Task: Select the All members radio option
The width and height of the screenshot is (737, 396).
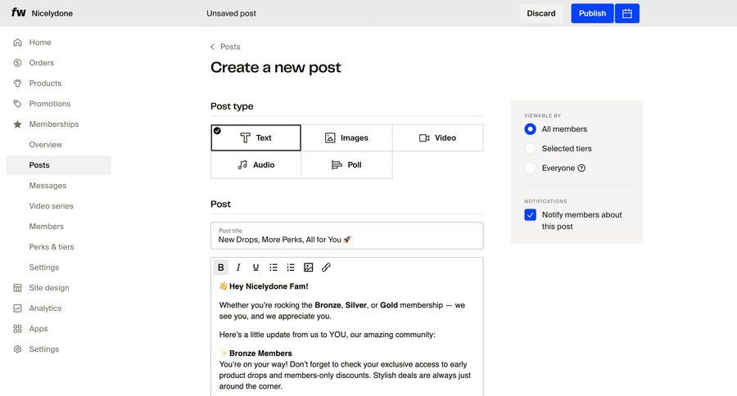Action: (530, 129)
